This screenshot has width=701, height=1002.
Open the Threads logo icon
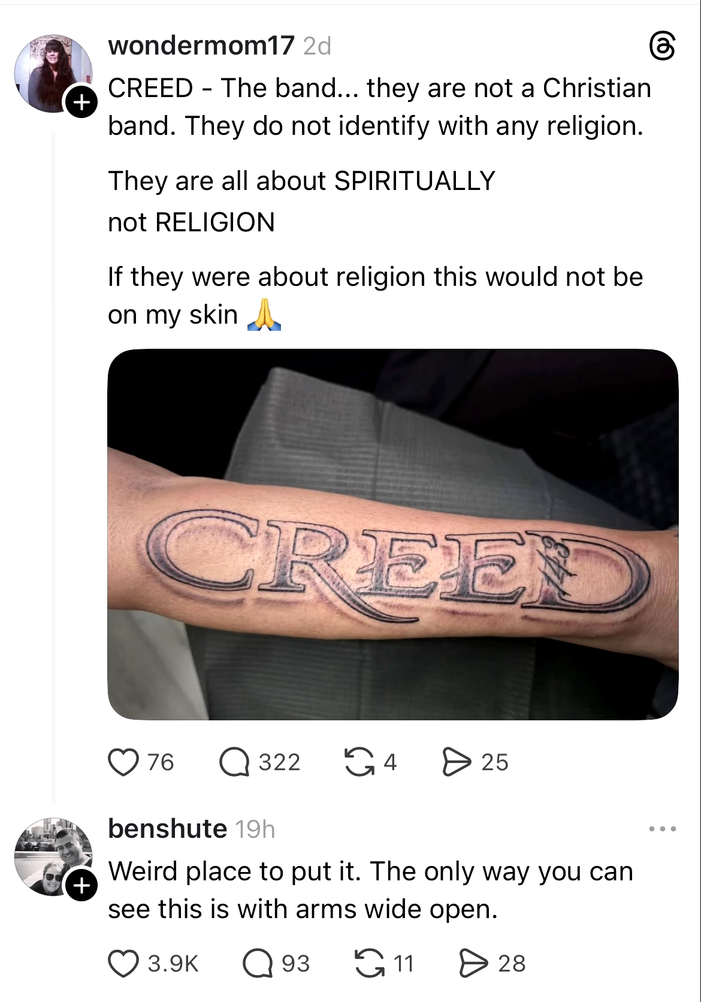(663, 47)
